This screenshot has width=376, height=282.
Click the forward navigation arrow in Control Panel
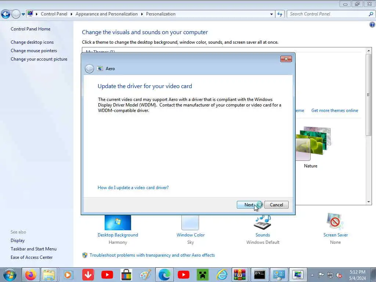tap(16, 14)
